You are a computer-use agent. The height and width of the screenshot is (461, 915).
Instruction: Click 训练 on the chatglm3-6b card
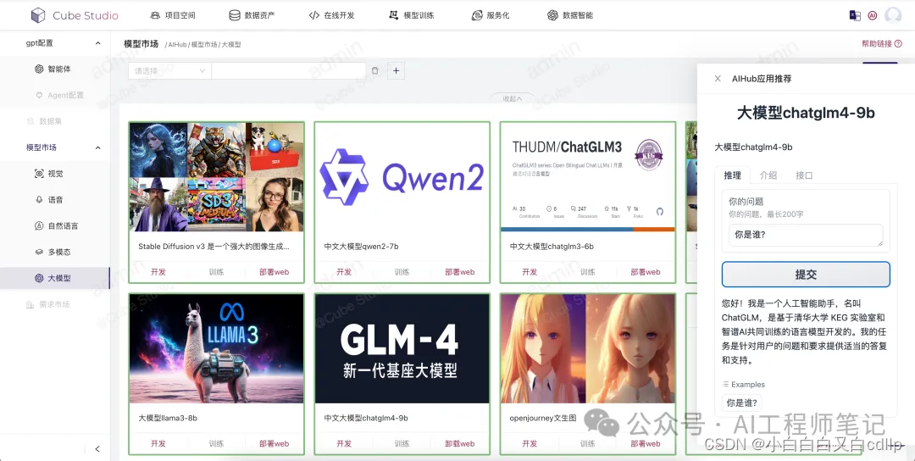[588, 272]
